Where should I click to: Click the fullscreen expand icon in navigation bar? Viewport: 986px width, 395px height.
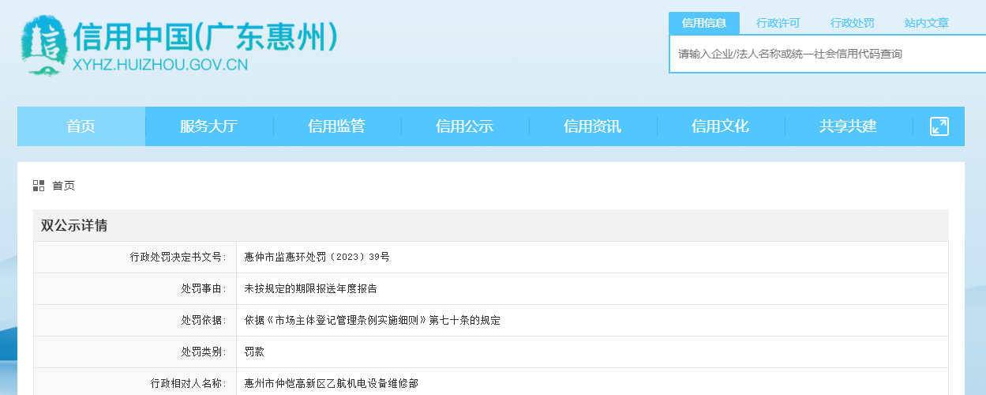click(939, 126)
